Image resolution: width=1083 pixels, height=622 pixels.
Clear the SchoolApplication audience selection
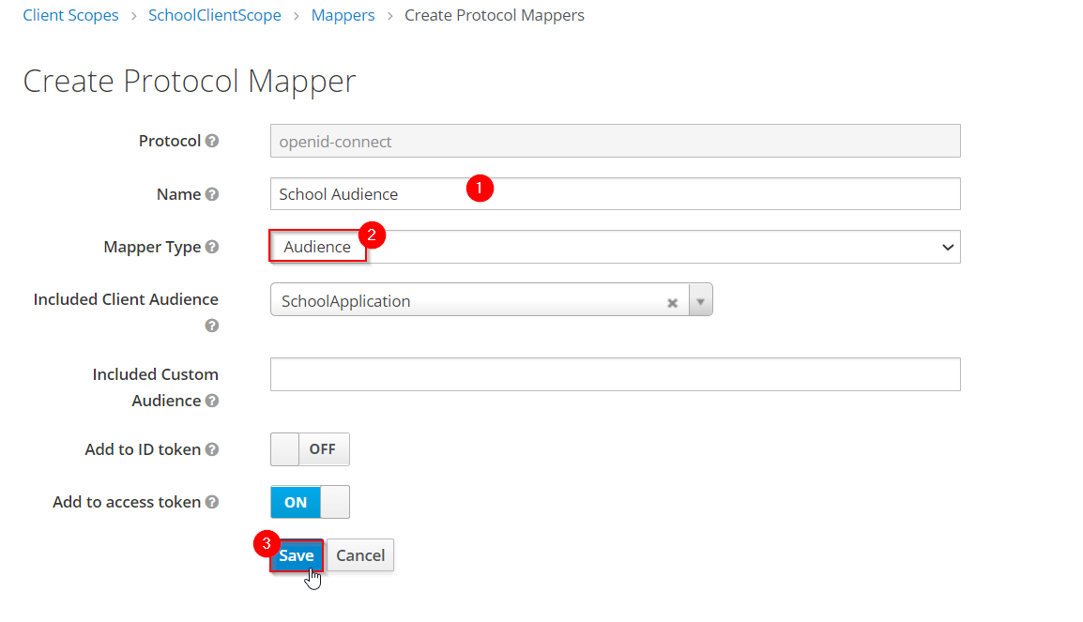coord(673,302)
